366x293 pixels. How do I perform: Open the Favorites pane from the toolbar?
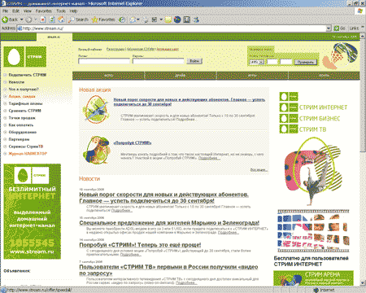tap(103, 20)
